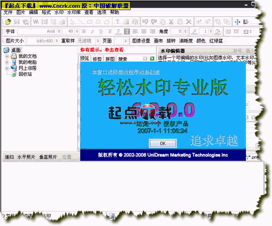Switch to the 拼图 tab
Image resolution: width=272 pixels, height=226 pixels.
click(110, 59)
